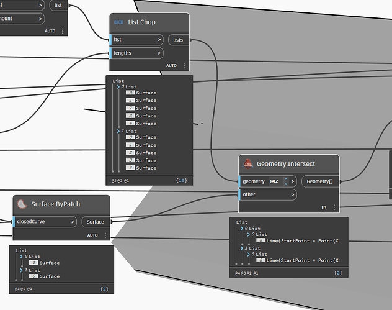Click @4 @3 @2 @1 levels in Intersect preview
This screenshot has width=392, height=310.
(247, 273)
